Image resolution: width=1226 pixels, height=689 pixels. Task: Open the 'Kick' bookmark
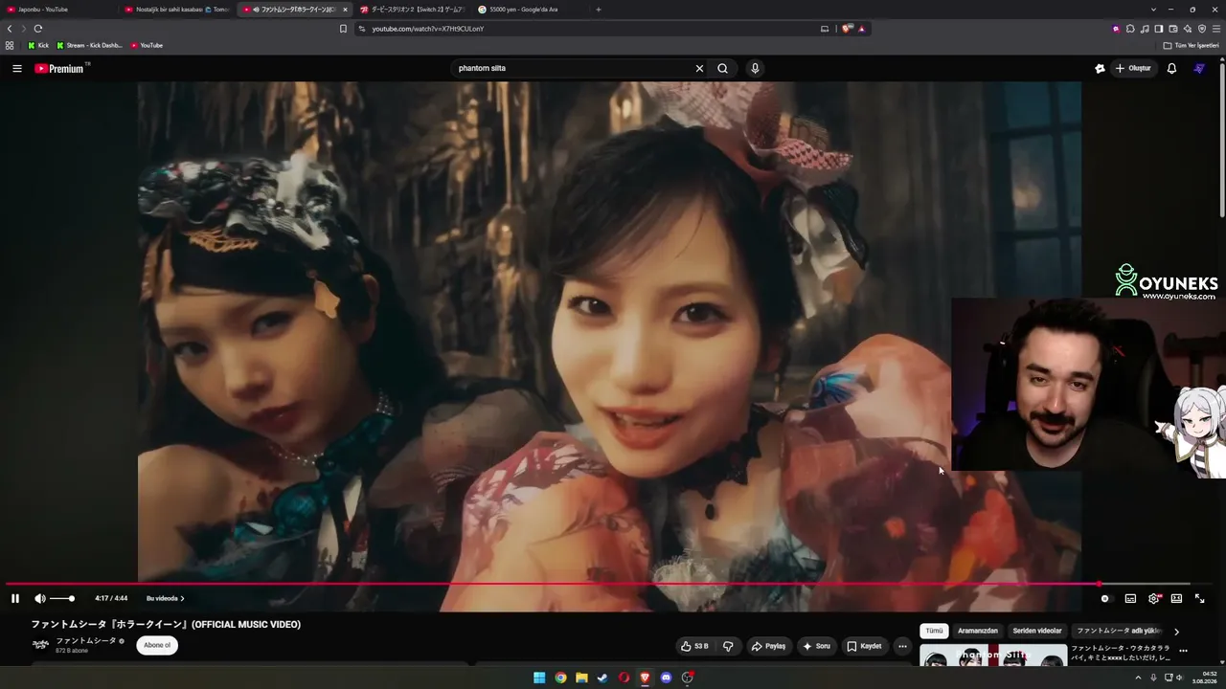(x=38, y=45)
